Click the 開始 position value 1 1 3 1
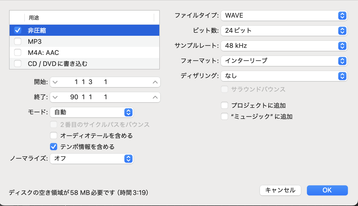The image size is (358, 206). click(91, 82)
